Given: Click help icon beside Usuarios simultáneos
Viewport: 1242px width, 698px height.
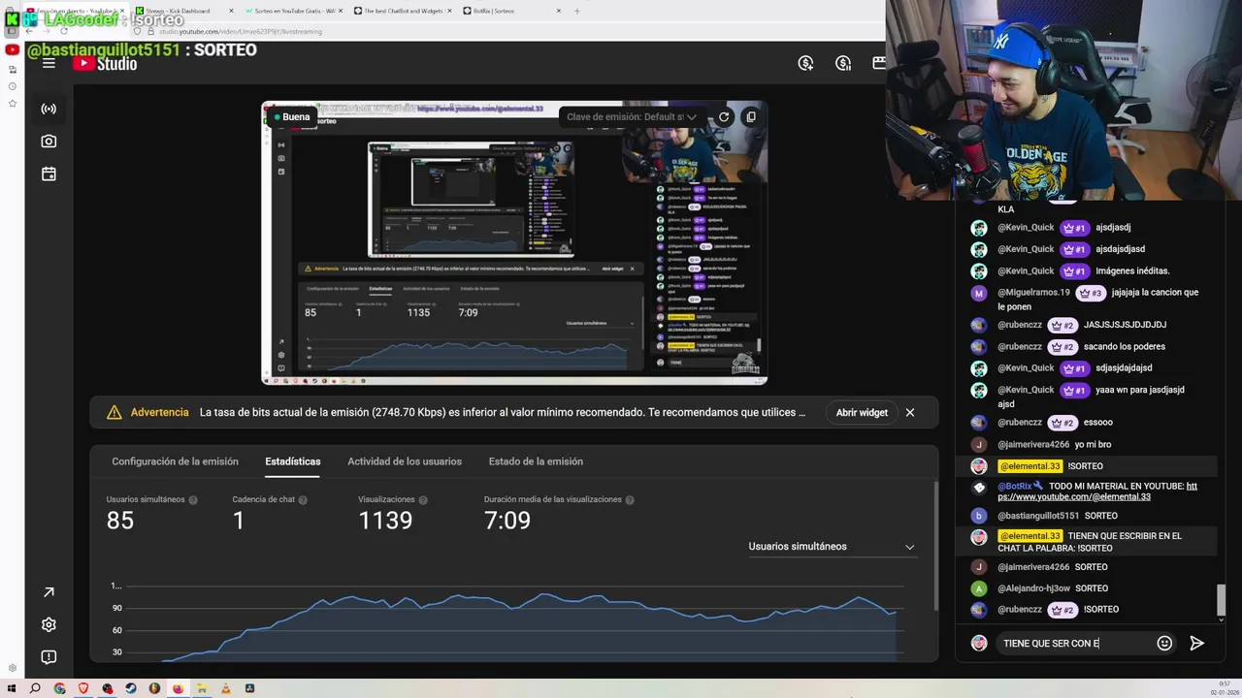Looking at the screenshot, I should coord(193,500).
